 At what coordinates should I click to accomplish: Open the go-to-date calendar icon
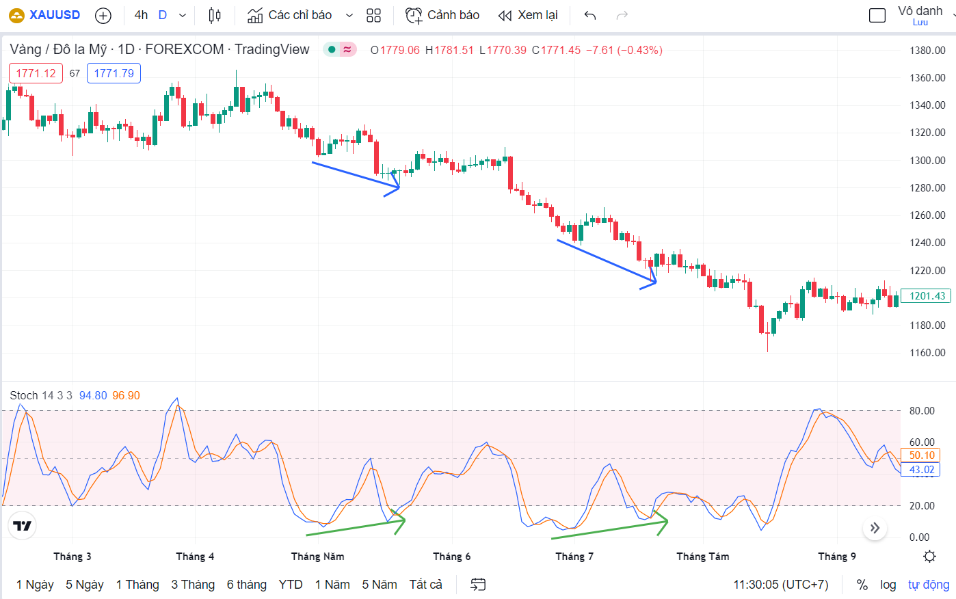(478, 585)
